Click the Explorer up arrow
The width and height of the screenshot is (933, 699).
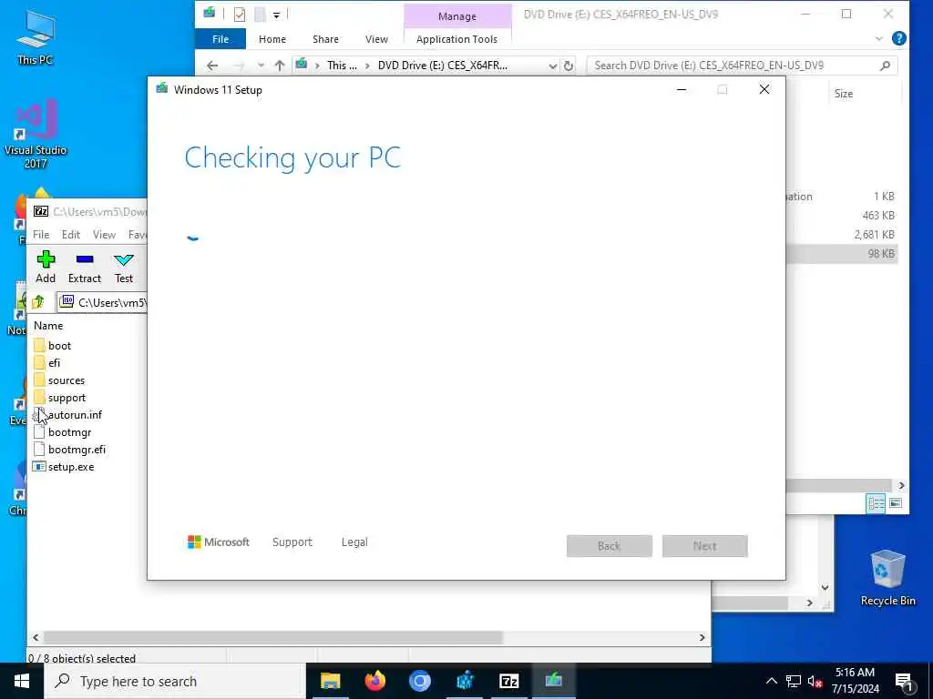tap(280, 66)
